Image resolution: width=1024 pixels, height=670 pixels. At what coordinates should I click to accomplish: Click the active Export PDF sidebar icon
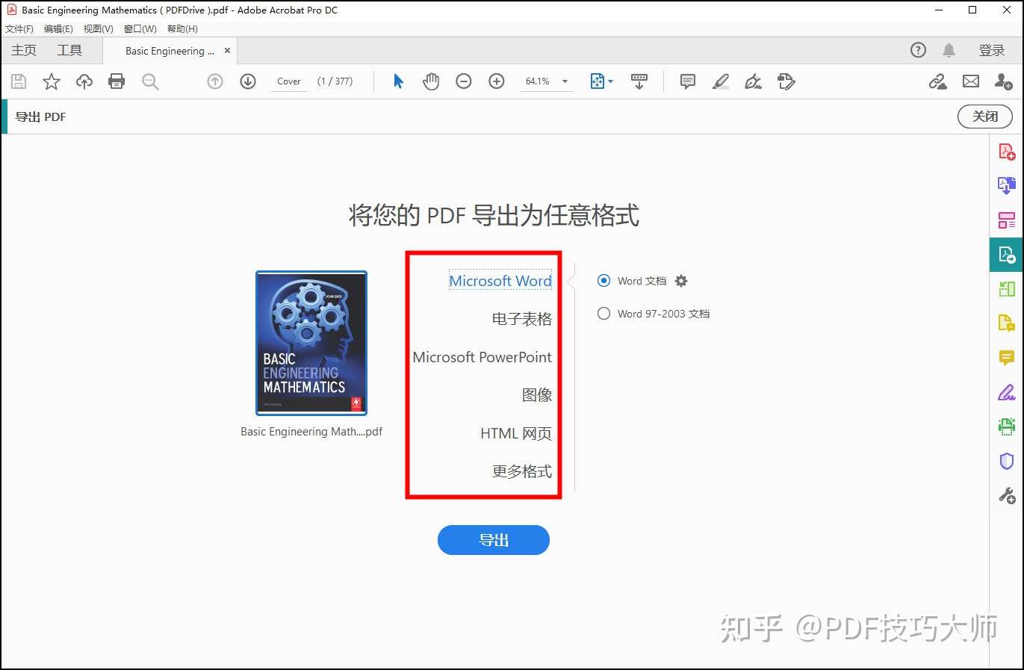click(1007, 255)
